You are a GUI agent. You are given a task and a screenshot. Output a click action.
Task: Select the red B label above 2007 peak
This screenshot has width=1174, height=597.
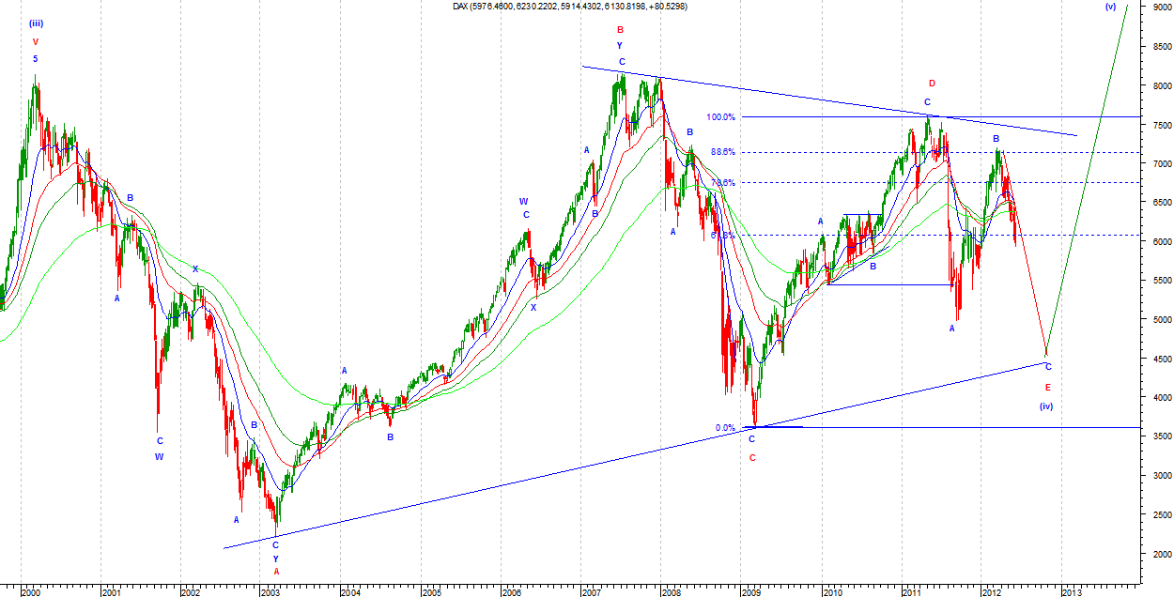click(x=620, y=30)
